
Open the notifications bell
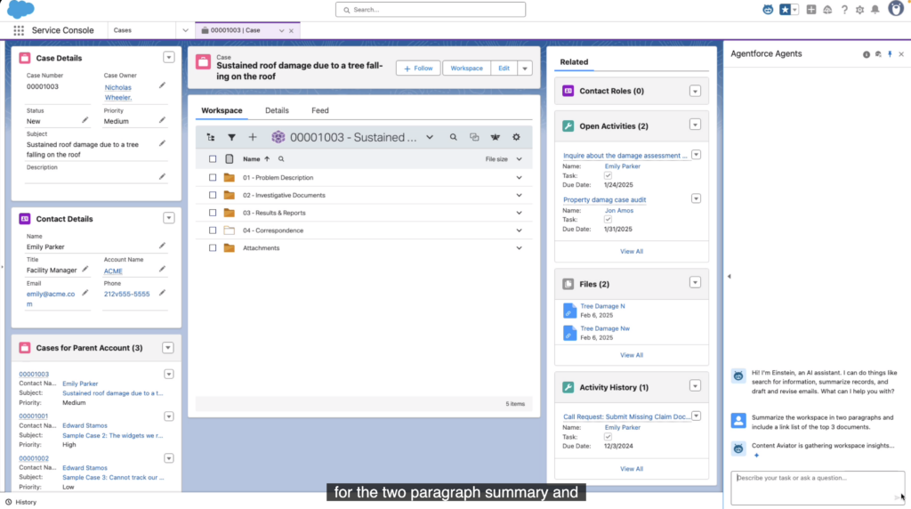coord(875,10)
